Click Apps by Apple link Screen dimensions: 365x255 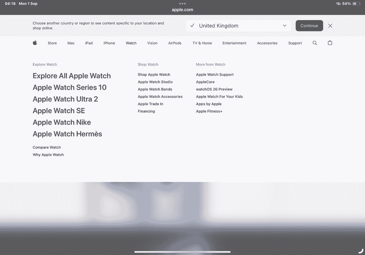(209, 104)
